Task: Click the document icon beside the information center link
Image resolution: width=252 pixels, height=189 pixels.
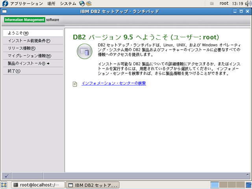Action: pos(75,83)
